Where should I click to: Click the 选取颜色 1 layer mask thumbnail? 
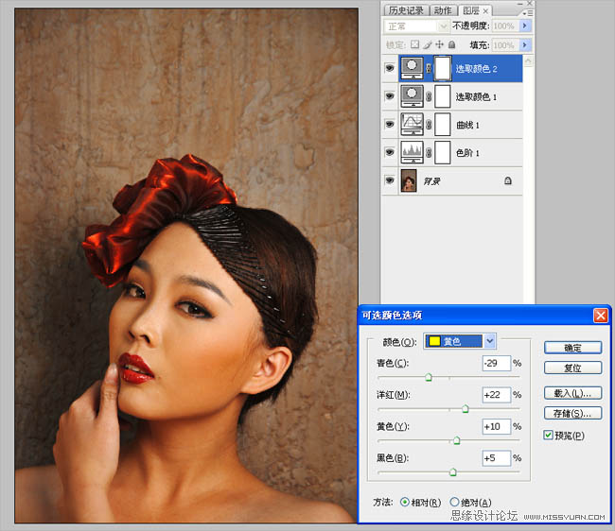443,96
